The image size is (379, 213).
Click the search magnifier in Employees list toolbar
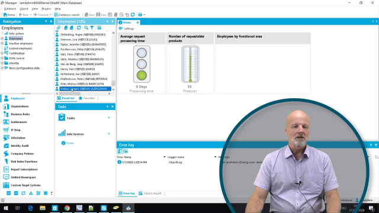86,28
